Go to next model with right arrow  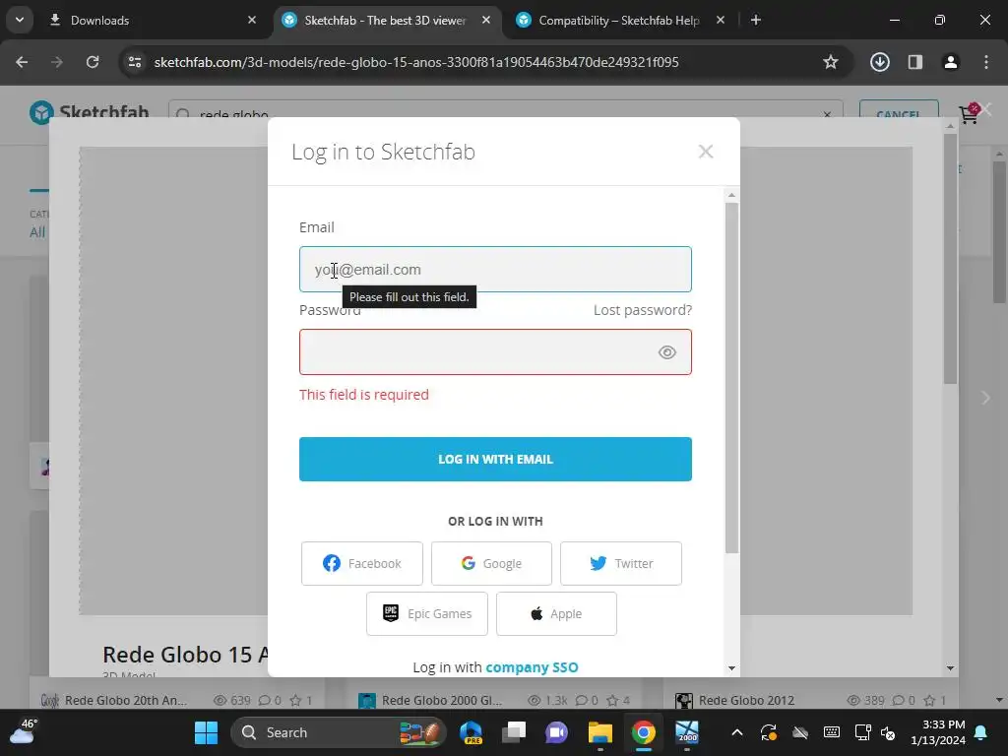point(985,398)
